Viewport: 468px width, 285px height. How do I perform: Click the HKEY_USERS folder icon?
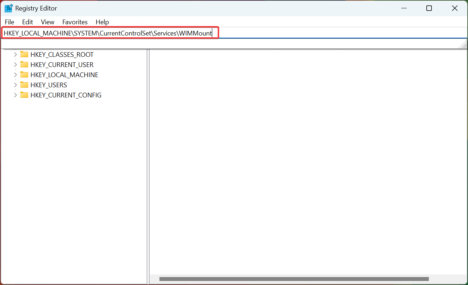pyautogui.click(x=24, y=85)
